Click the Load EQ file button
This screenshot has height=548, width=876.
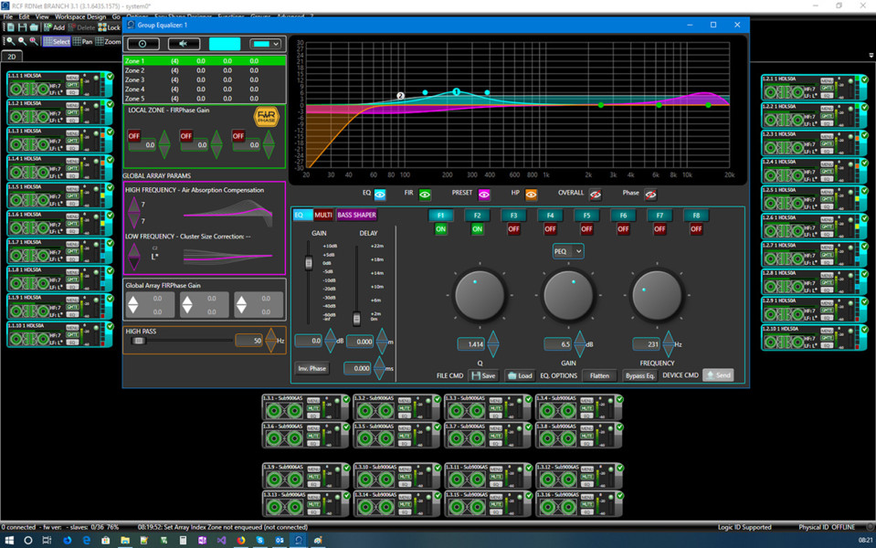point(520,375)
